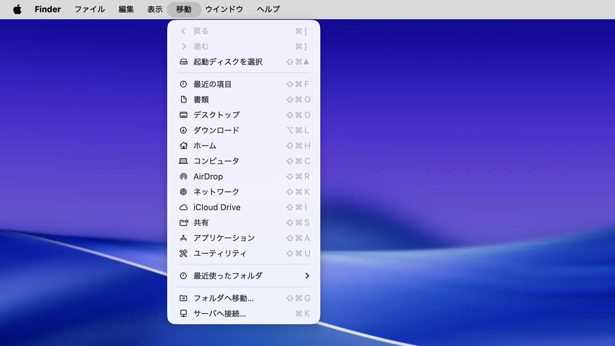
Task: Click the Downloads arrow icon
Action: pyautogui.click(x=183, y=130)
